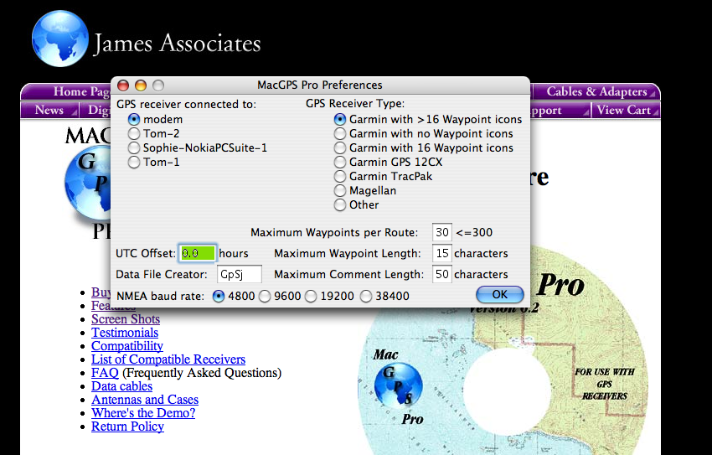The height and width of the screenshot is (455, 712).
Task: Open the Return Policy link
Action: [127, 427]
